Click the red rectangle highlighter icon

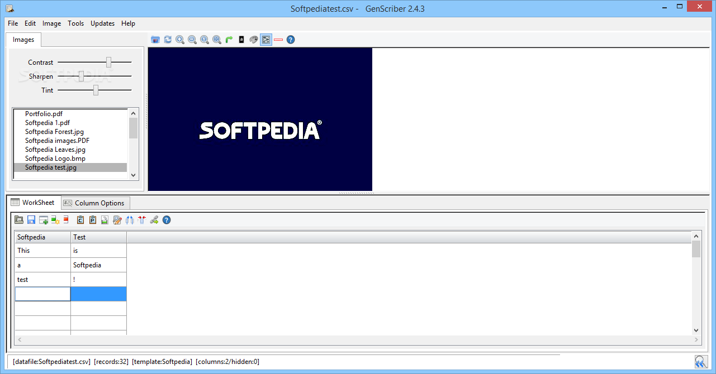pos(278,40)
